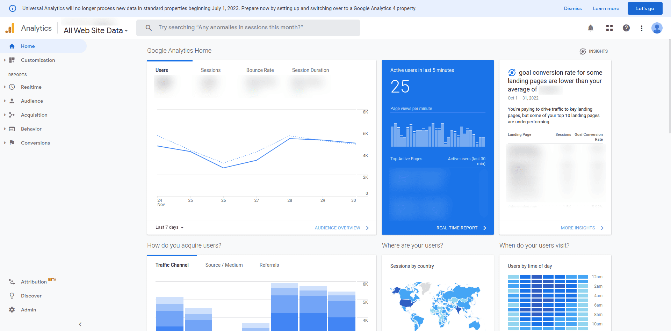Open the user account avatar

[x=657, y=28]
